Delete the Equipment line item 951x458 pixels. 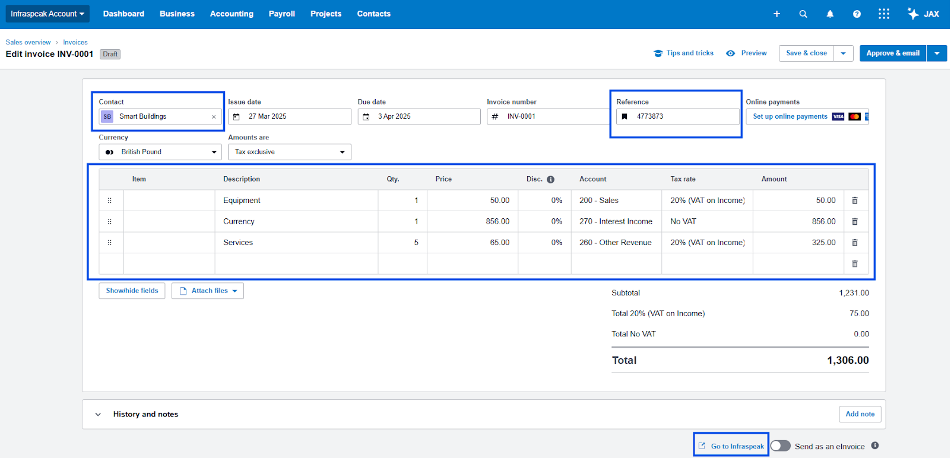pyautogui.click(x=855, y=201)
